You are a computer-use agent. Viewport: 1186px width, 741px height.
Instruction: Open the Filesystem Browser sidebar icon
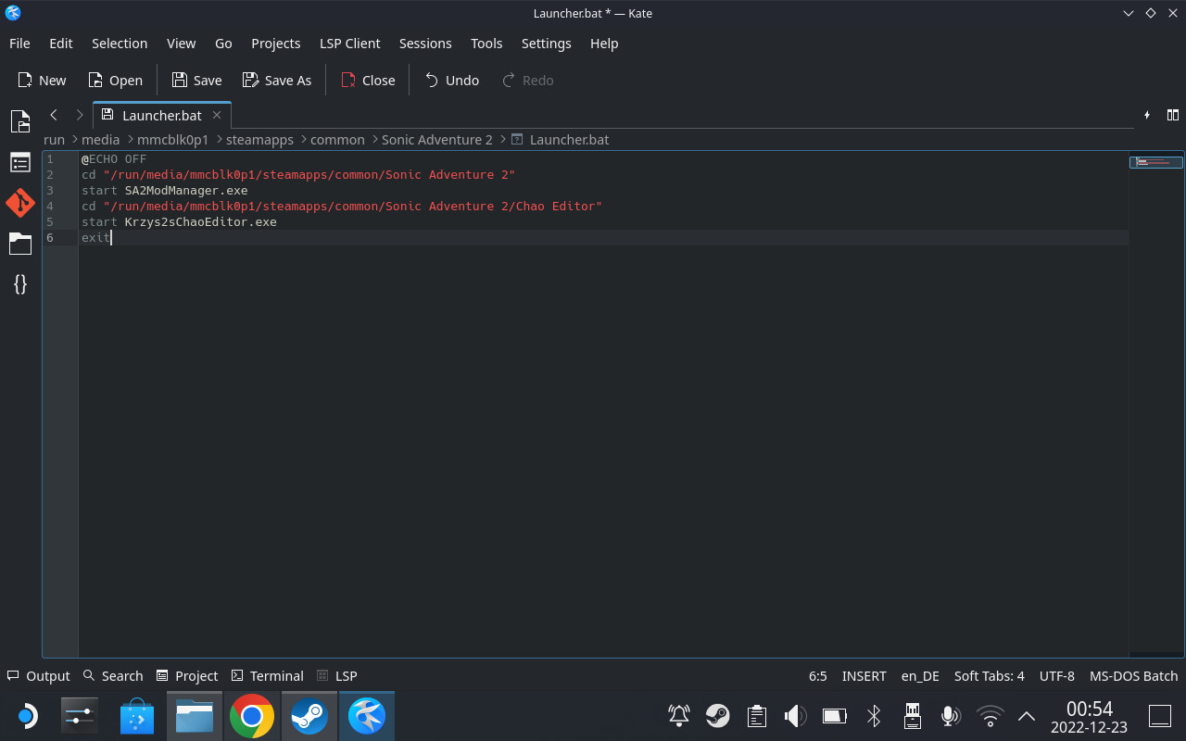click(x=19, y=244)
